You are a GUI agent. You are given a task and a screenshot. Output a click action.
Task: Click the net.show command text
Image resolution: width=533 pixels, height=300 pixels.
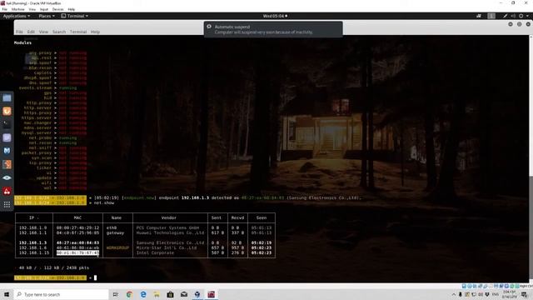click(x=104, y=202)
